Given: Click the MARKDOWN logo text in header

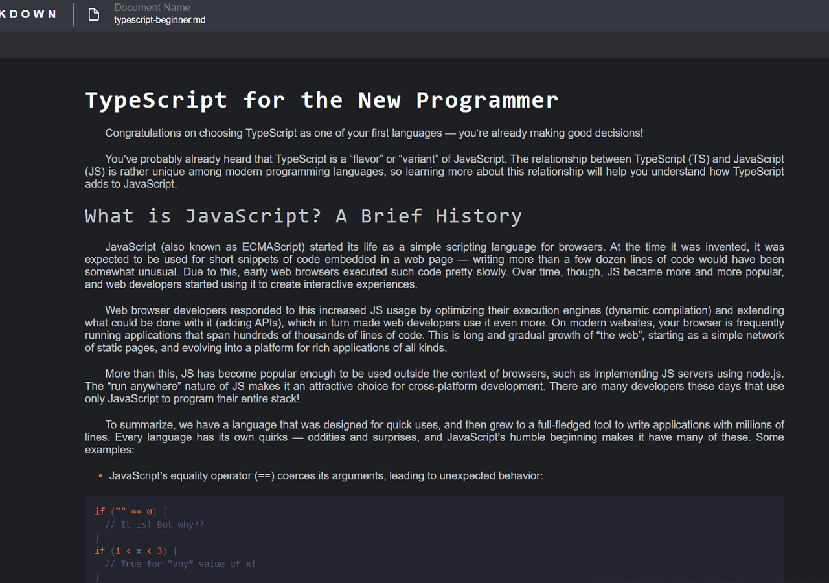Looking at the screenshot, I should (x=28, y=14).
